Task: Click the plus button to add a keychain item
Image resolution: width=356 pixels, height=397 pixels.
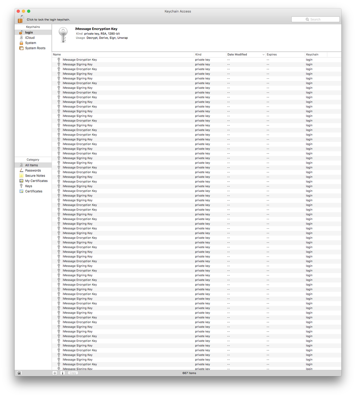Action: (55, 373)
